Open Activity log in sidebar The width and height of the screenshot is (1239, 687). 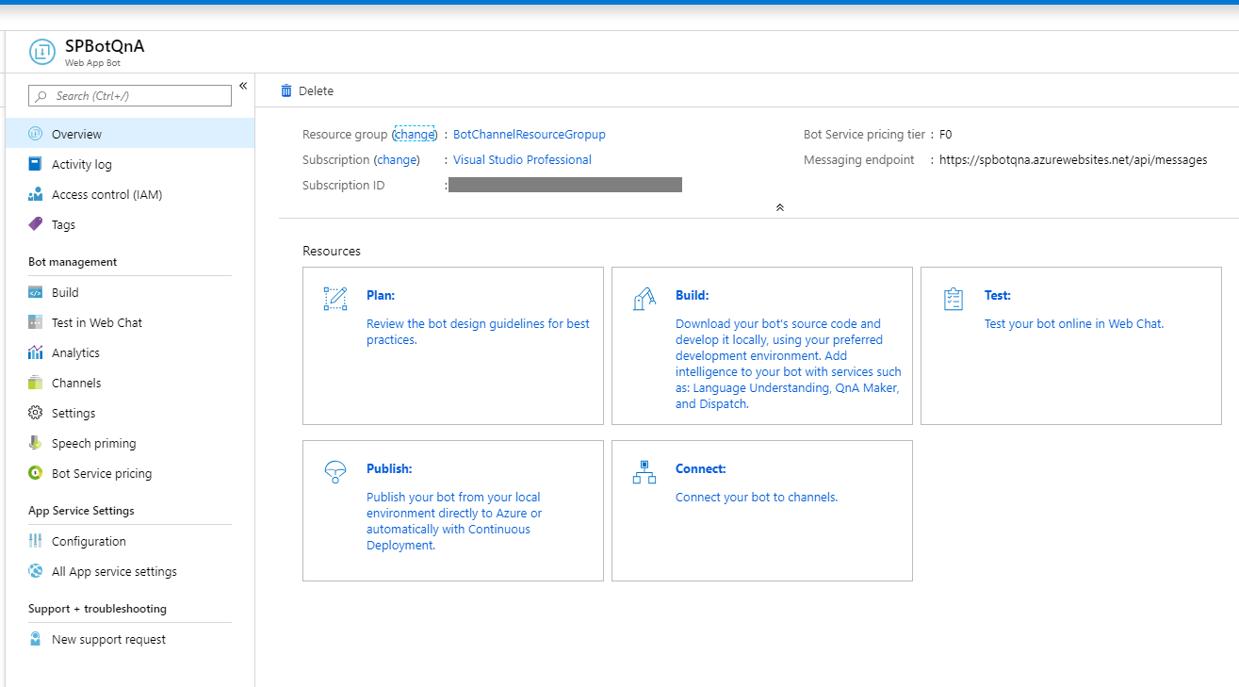129,164
